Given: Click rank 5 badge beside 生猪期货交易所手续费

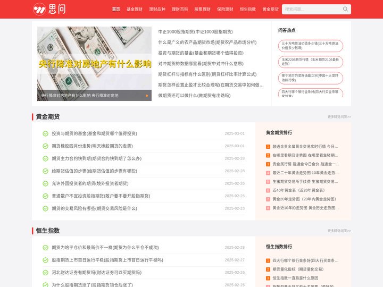Looking at the screenshot, I should pyautogui.click(x=268, y=182).
